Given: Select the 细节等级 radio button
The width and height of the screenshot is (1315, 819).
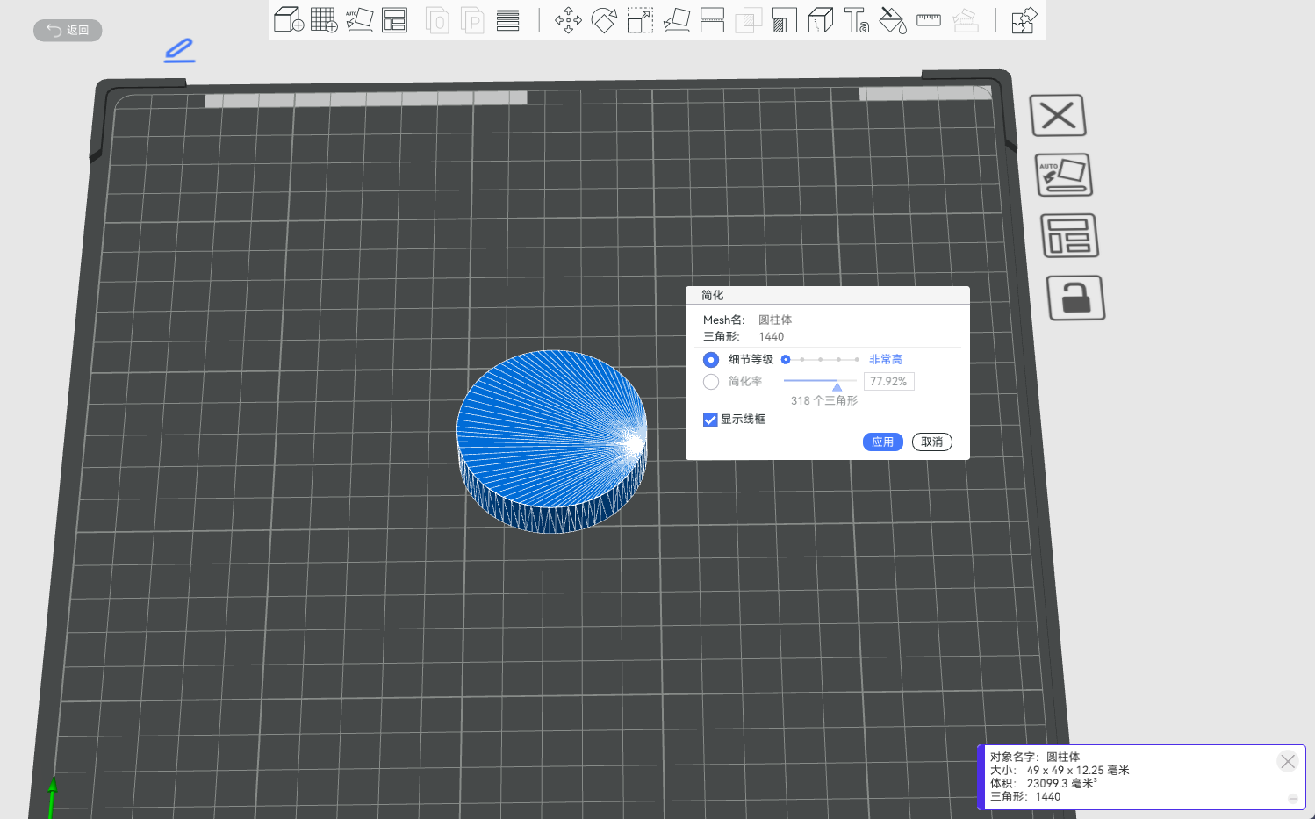Looking at the screenshot, I should pos(711,360).
